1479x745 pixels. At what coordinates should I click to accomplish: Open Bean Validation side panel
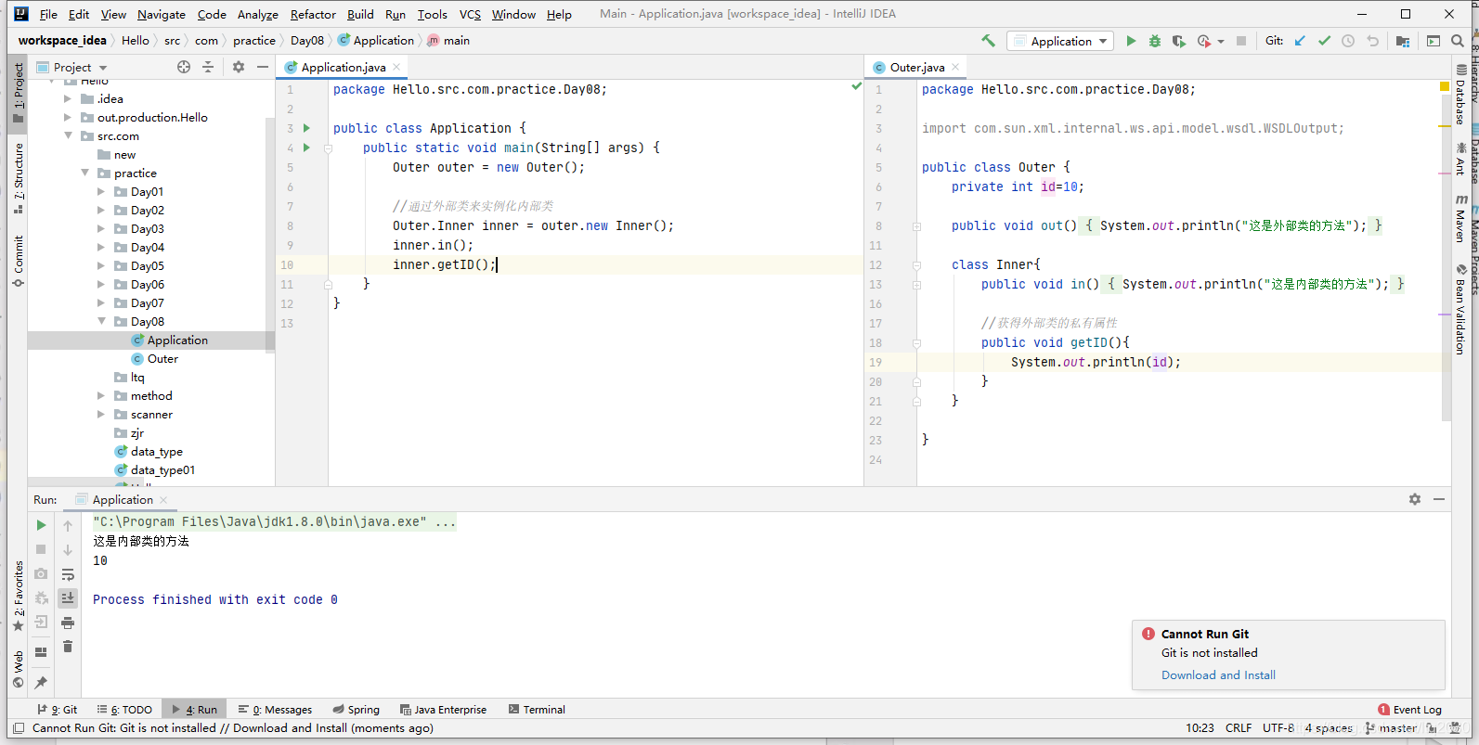[1460, 308]
